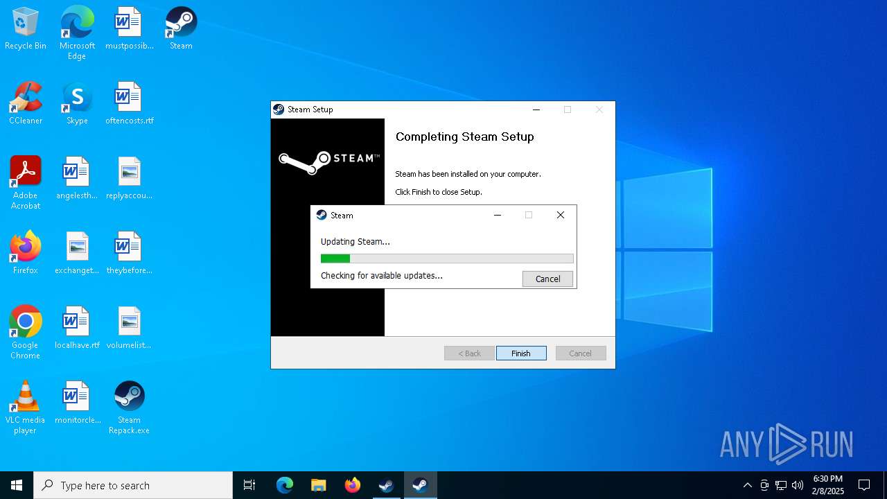The image size is (887, 499).
Task: Open the network tray icon
Action: pos(781,485)
